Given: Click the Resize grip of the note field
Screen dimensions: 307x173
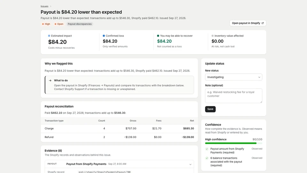Looking at the screenshot, I should pyautogui.click(x=261, y=102).
